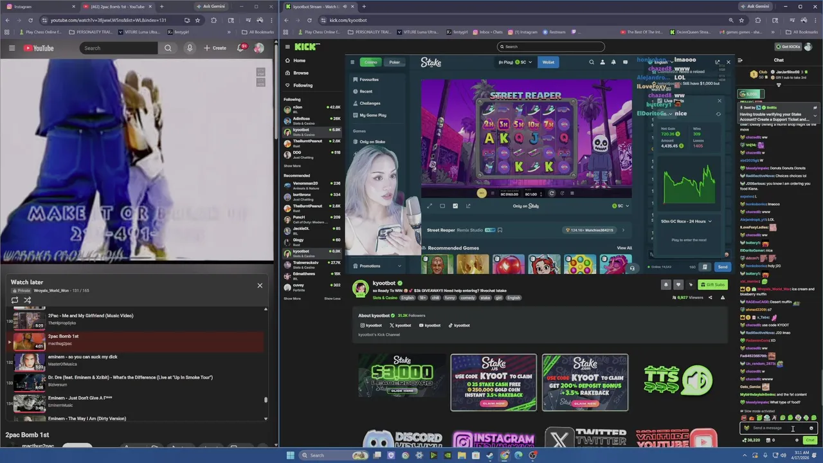
Task: Open TheBurntPeanut channel in Following list
Action: pos(312,143)
